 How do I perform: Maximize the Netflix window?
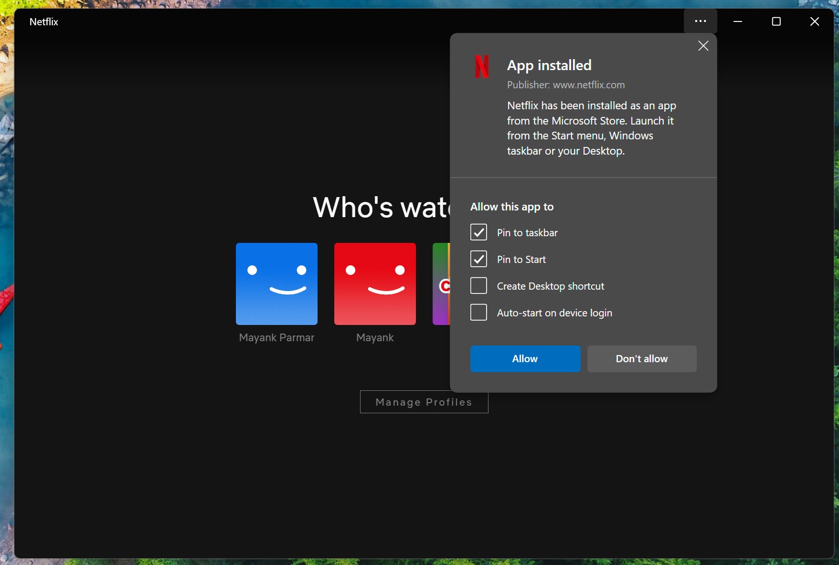click(x=776, y=21)
